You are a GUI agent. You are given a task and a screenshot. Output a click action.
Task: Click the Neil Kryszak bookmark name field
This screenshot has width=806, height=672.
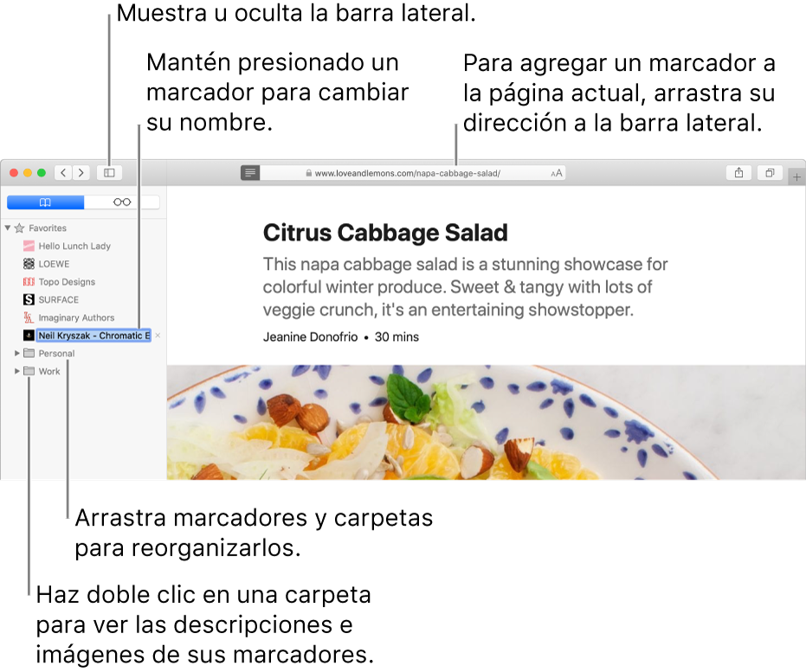coord(94,336)
